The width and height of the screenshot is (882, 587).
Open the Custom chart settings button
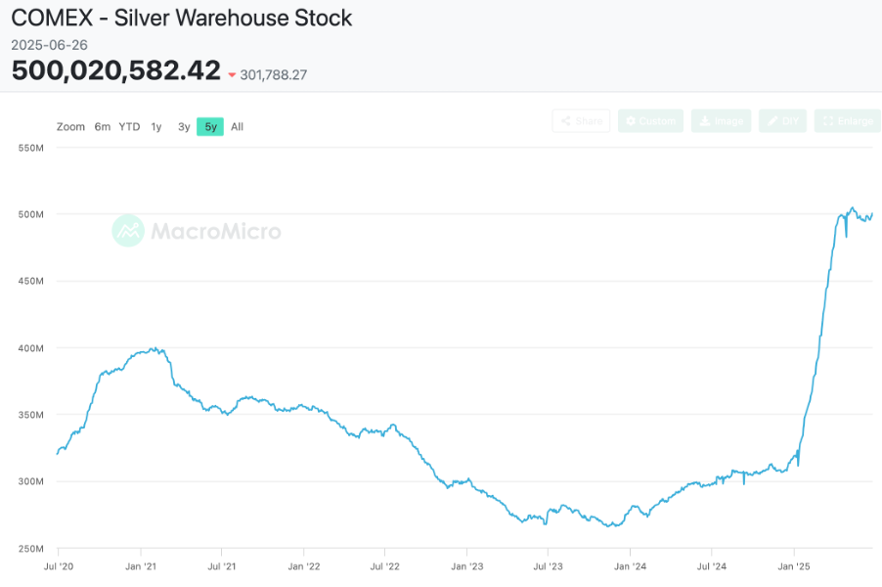click(x=651, y=121)
